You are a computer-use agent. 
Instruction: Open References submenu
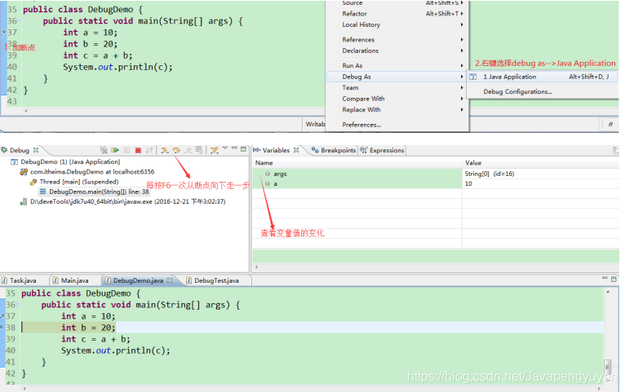[397, 40]
